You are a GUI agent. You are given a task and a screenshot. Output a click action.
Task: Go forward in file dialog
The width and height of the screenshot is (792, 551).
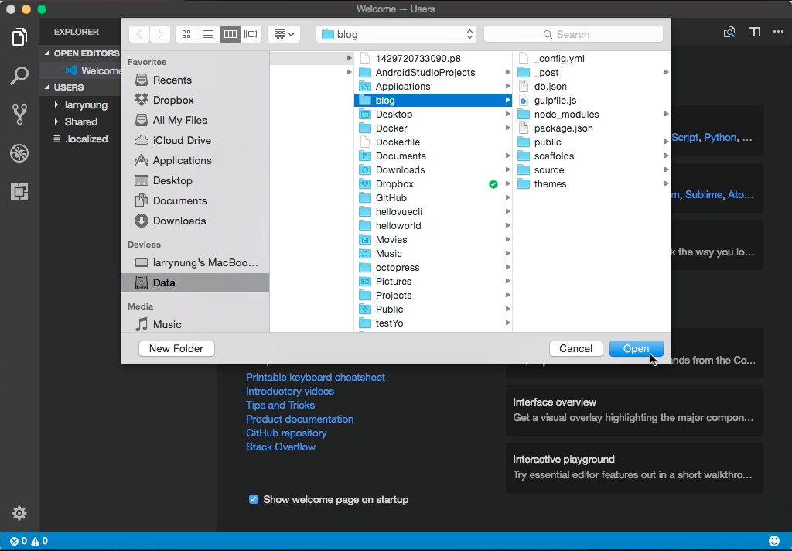pos(160,34)
